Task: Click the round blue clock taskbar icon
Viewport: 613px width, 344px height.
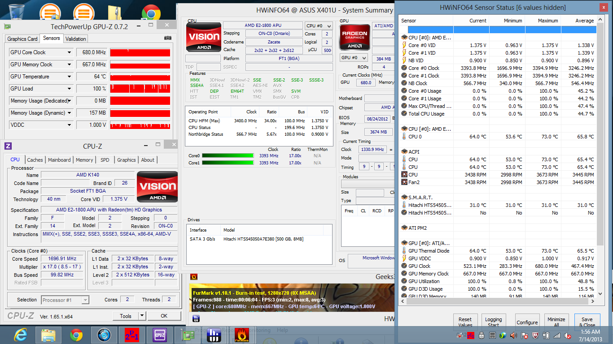Action: pos(105,335)
